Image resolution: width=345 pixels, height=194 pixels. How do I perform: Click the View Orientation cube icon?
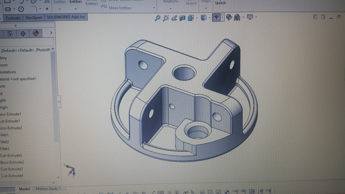(x=191, y=18)
